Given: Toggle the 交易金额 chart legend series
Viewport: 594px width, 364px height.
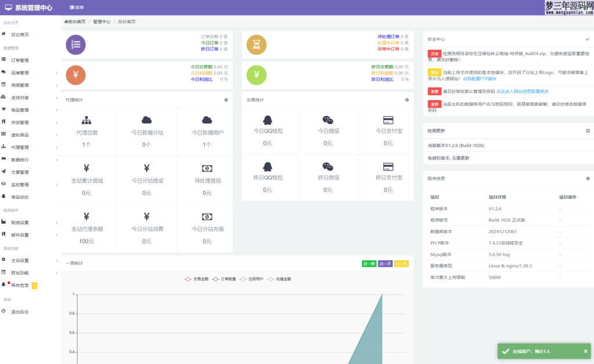Looking at the screenshot, I should coord(196,279).
